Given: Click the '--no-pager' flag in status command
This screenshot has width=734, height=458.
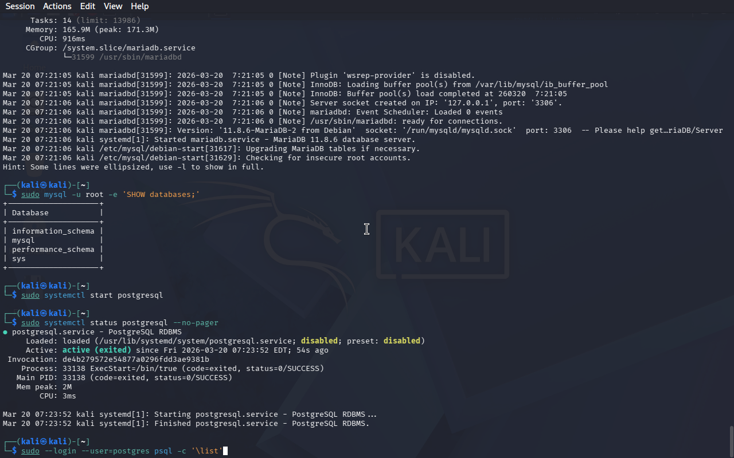Looking at the screenshot, I should point(196,323).
